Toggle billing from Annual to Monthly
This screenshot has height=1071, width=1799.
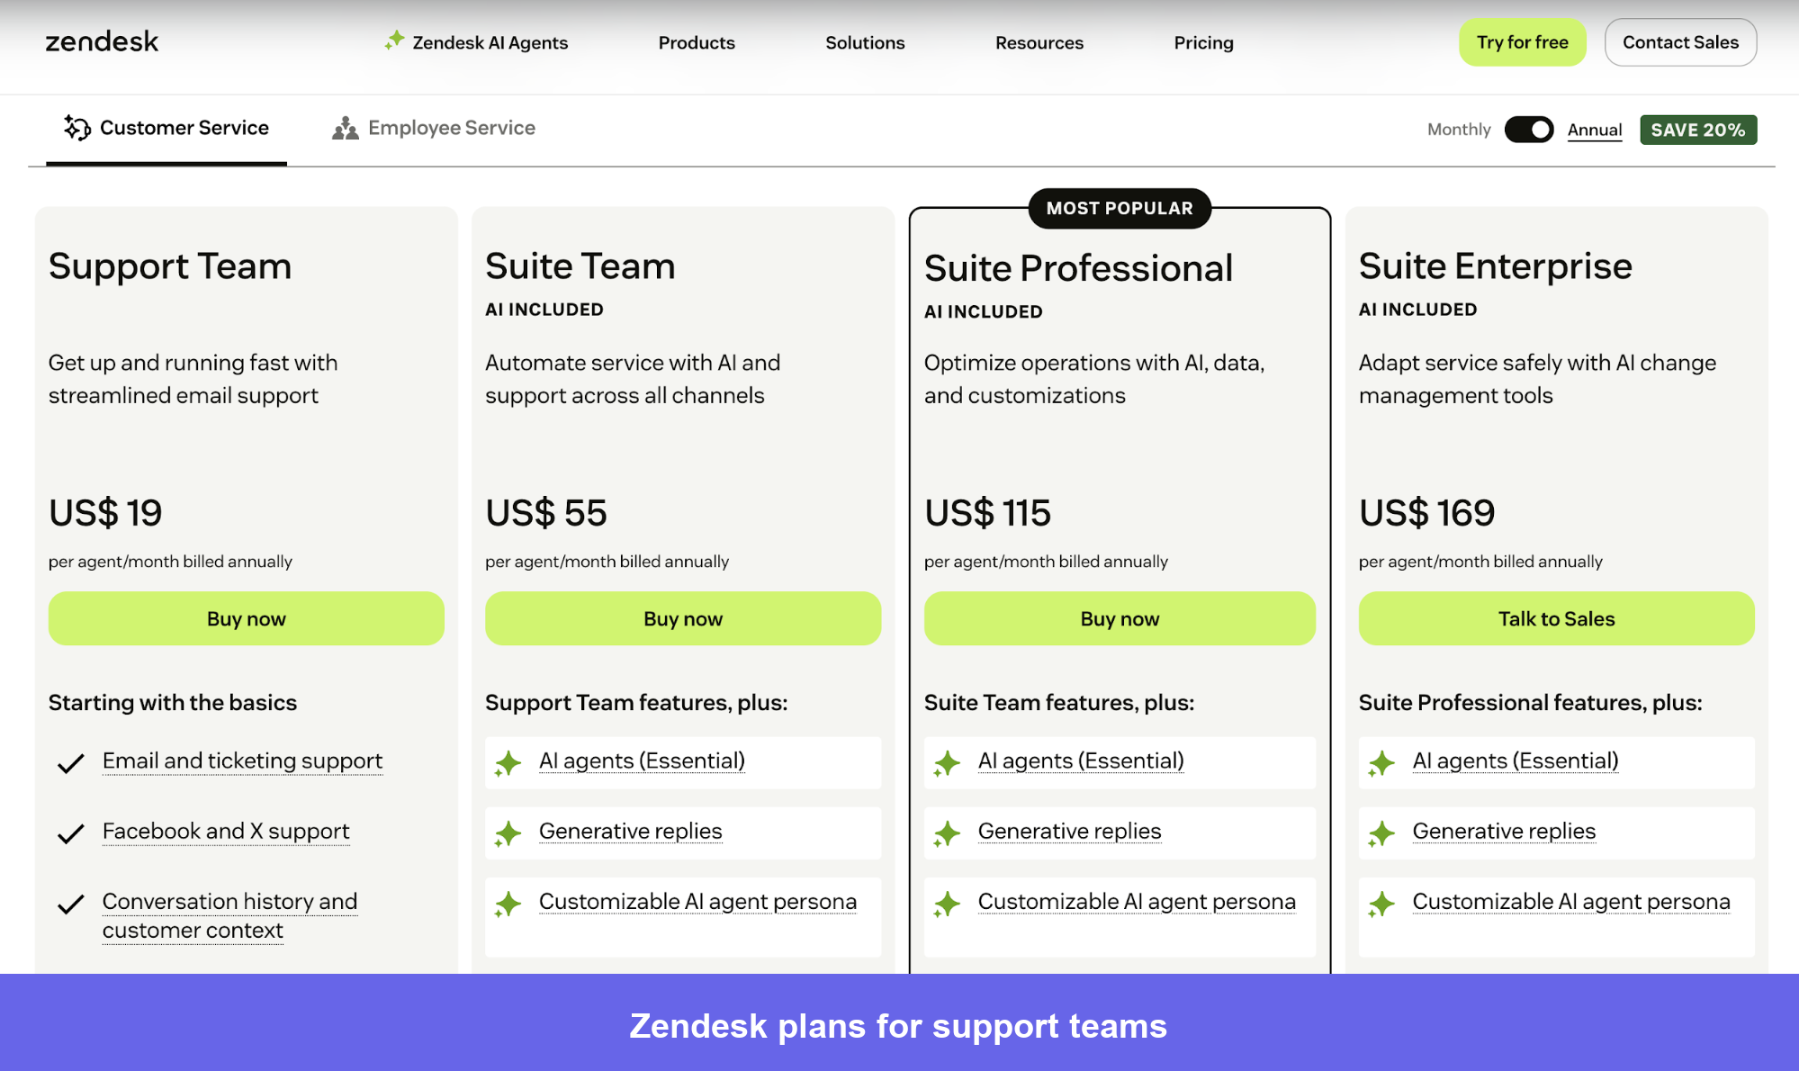[x=1529, y=130]
